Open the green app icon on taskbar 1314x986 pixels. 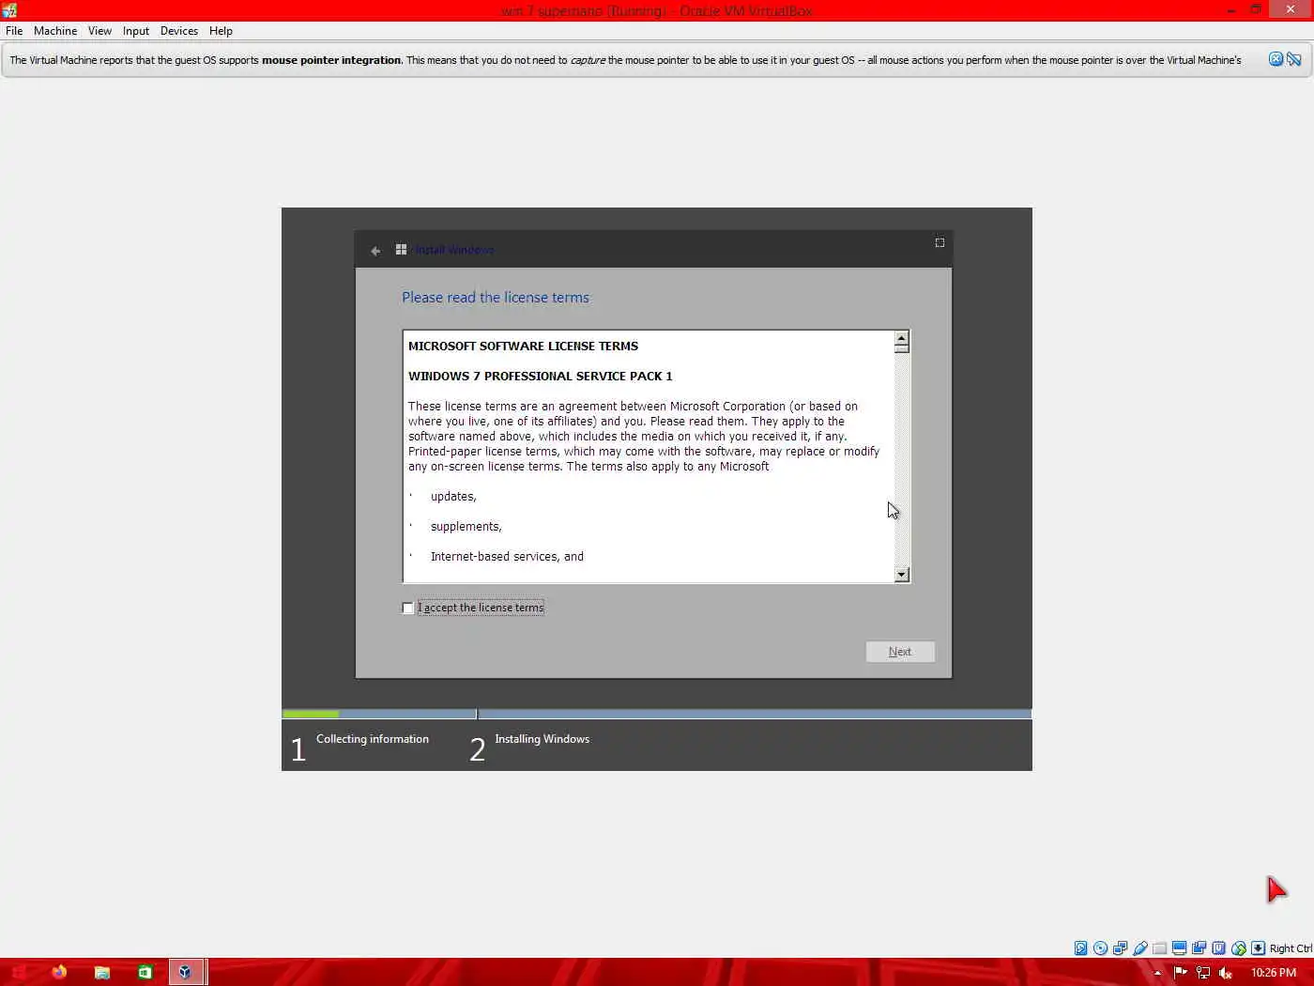coord(145,972)
